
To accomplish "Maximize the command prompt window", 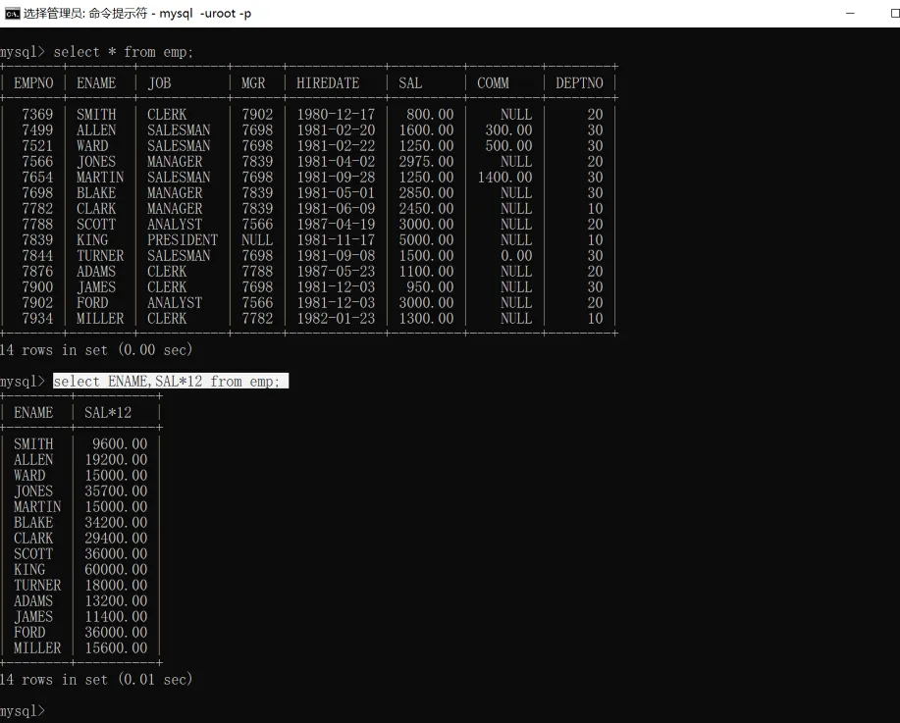I will [x=866, y=14].
